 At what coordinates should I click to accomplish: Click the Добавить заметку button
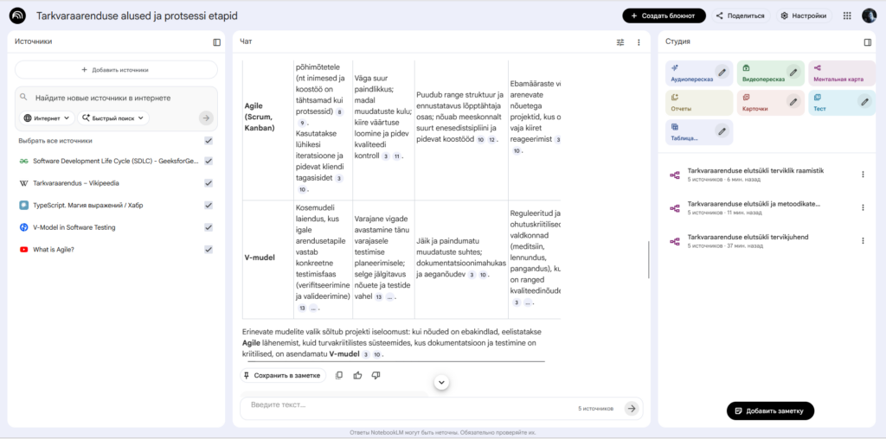(770, 410)
